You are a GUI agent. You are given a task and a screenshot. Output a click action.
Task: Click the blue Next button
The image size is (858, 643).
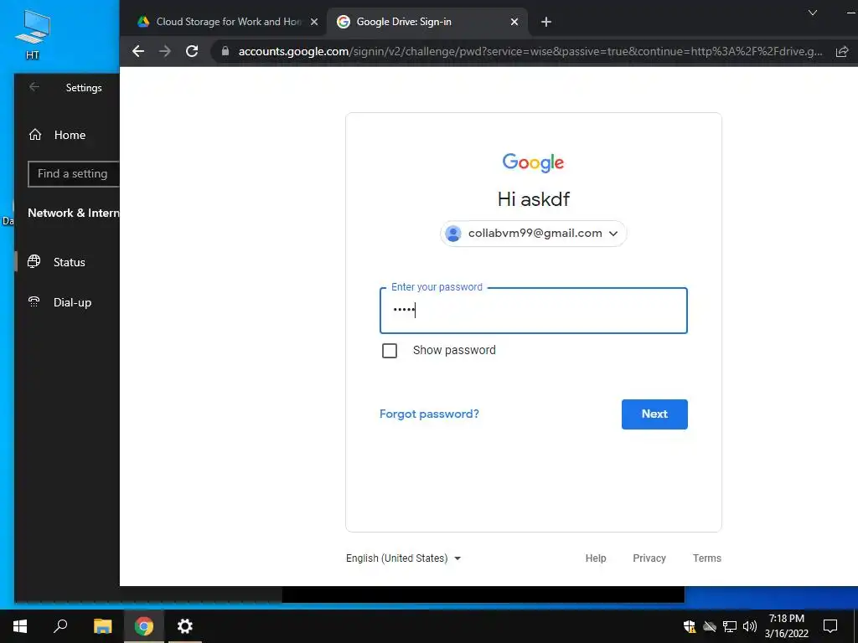pos(654,414)
